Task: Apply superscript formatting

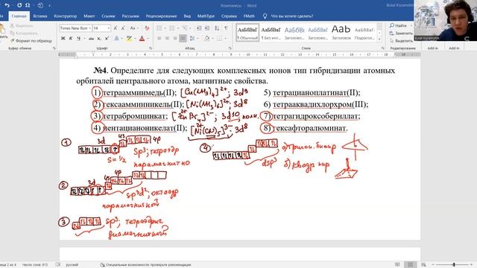Action: [x=107, y=39]
